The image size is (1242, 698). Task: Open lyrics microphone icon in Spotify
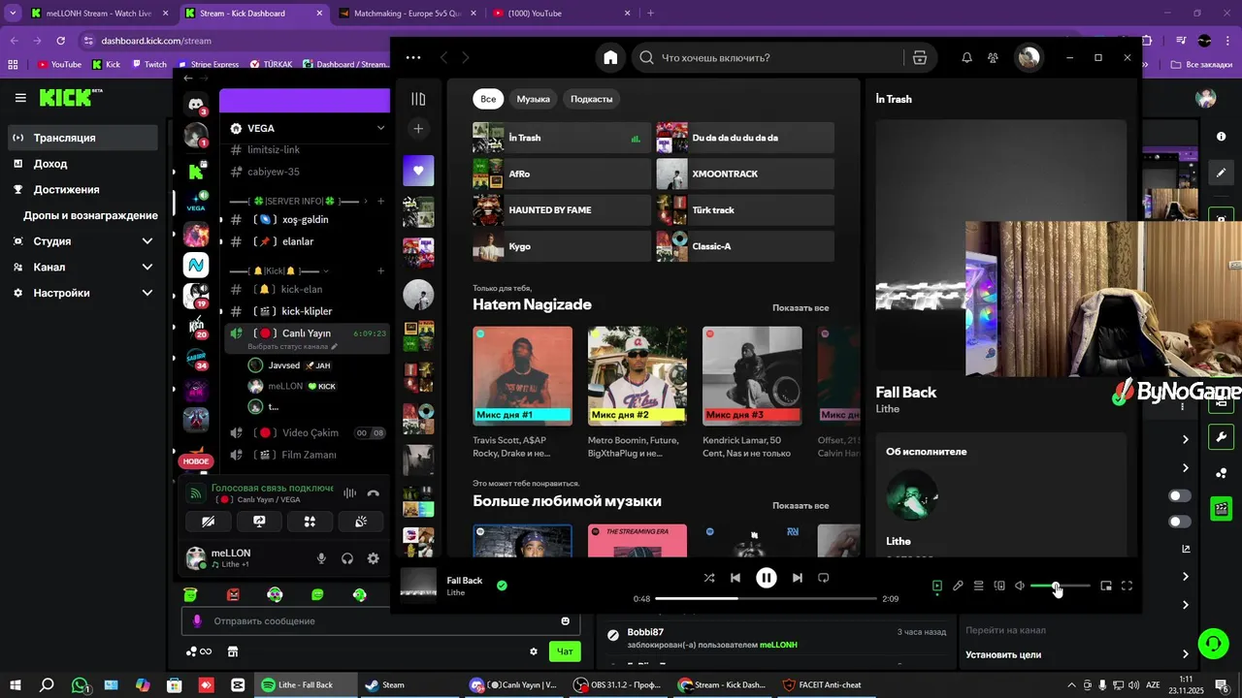coord(958,586)
